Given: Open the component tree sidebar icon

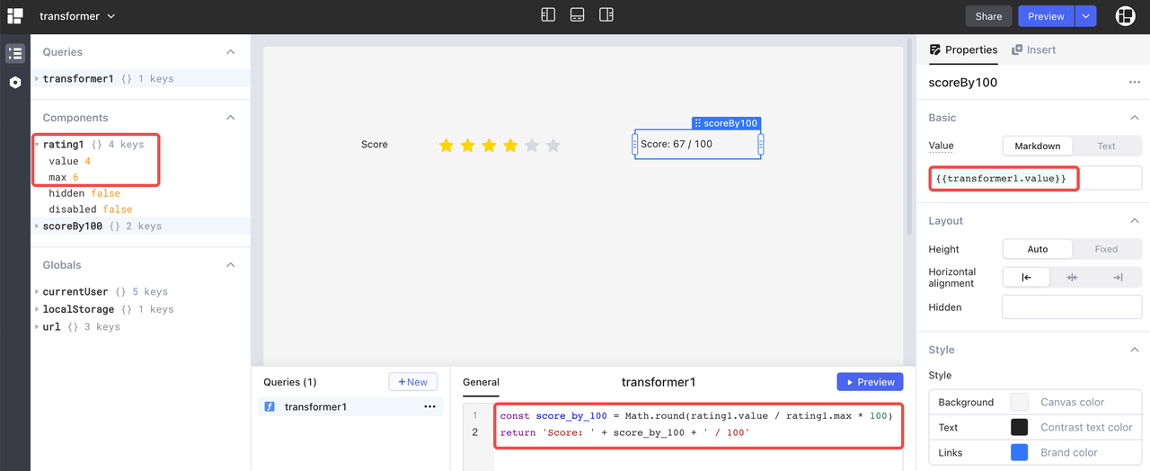Looking at the screenshot, I should pyautogui.click(x=15, y=53).
